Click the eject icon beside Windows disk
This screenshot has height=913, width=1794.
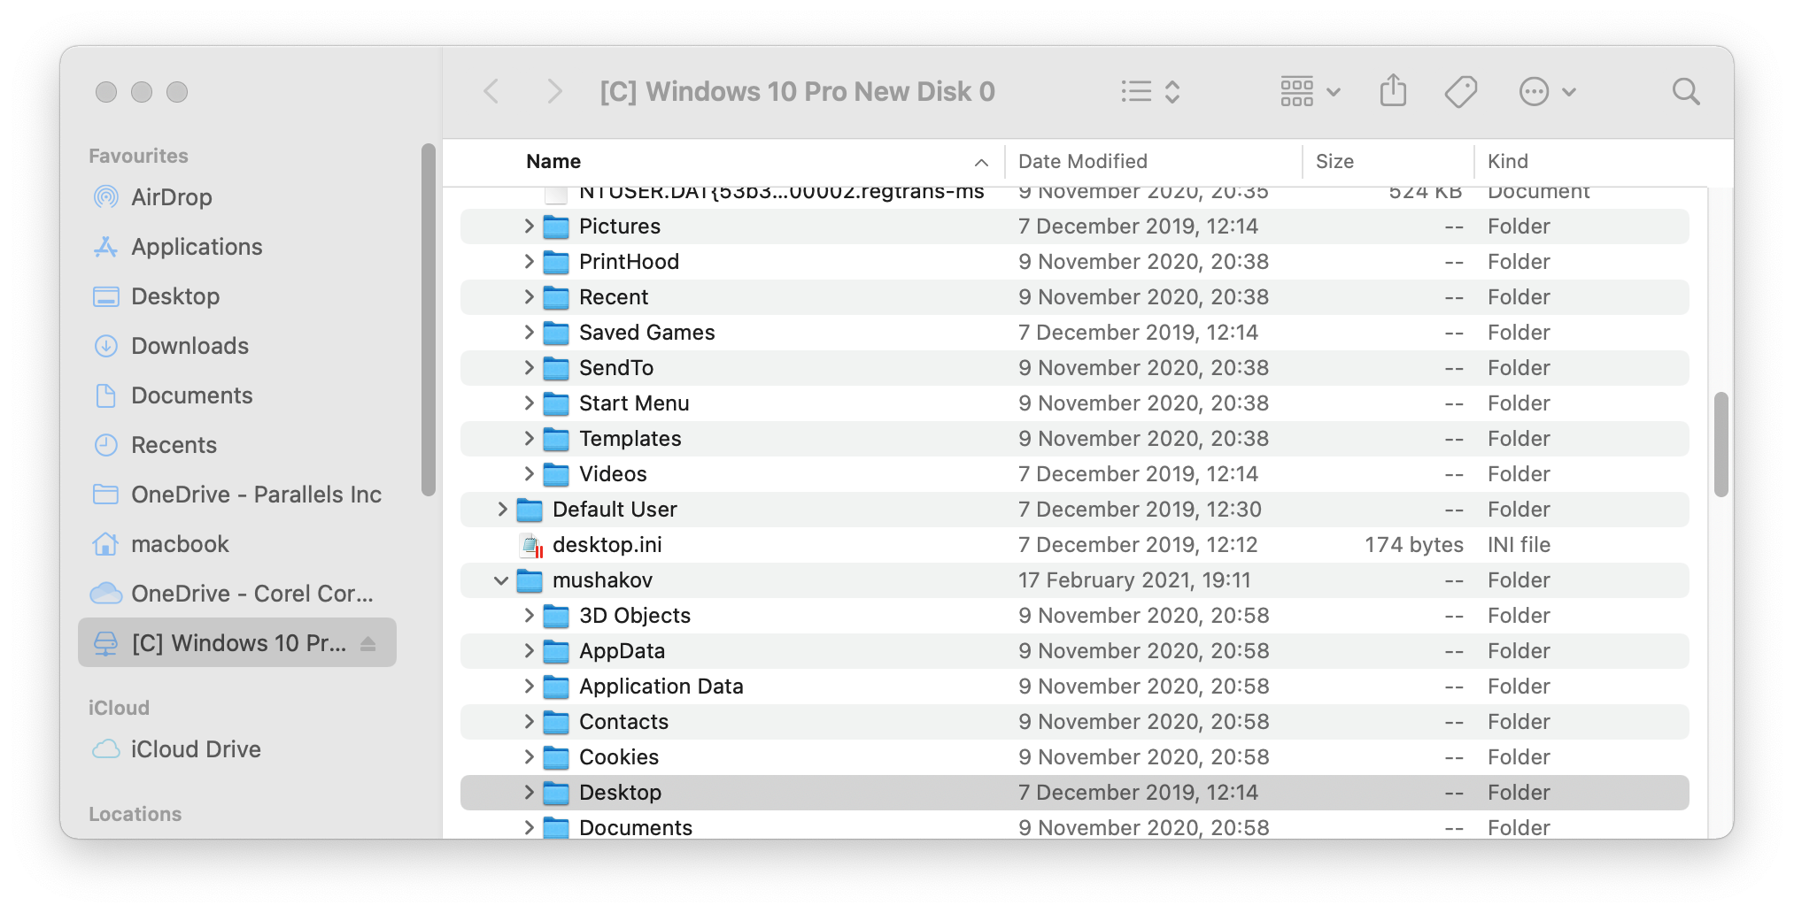[368, 644]
